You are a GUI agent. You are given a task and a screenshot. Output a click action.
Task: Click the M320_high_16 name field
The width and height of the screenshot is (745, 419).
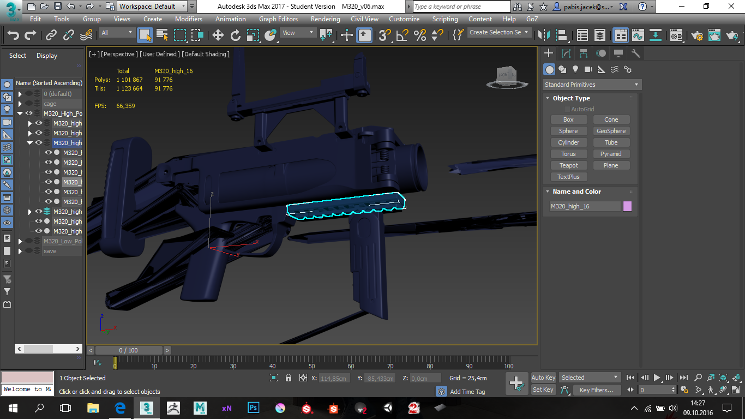click(x=585, y=206)
